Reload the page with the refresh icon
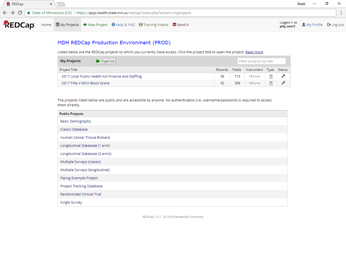The height and width of the screenshot is (266, 346). 20,13
